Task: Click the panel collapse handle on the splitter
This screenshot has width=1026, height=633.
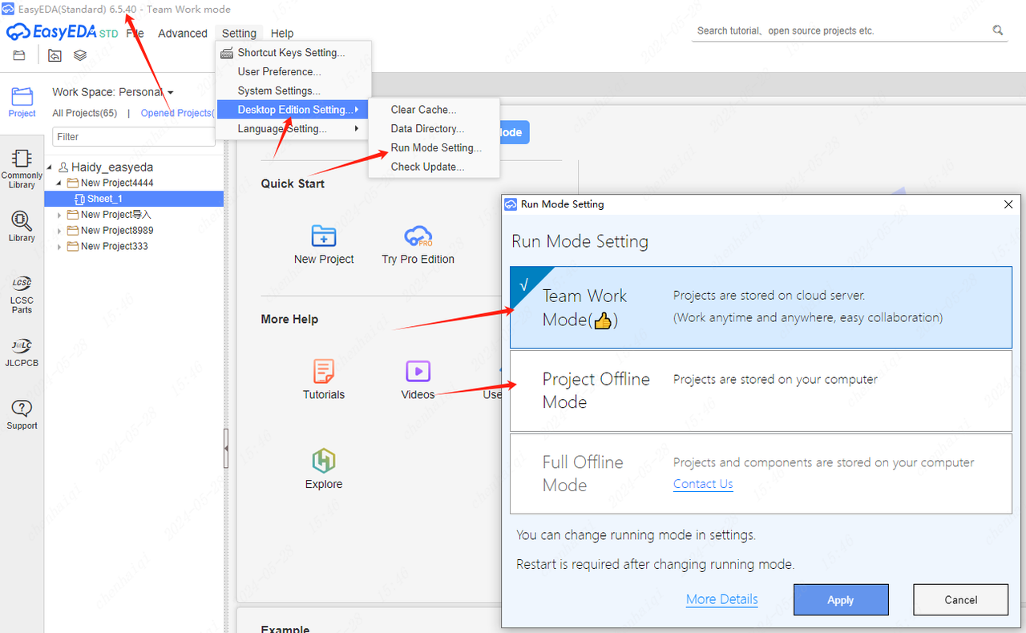Action: pyautogui.click(x=226, y=449)
